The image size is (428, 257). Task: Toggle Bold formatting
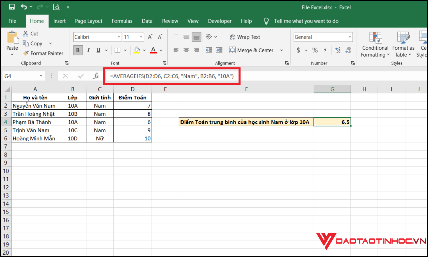pyautogui.click(x=78, y=50)
